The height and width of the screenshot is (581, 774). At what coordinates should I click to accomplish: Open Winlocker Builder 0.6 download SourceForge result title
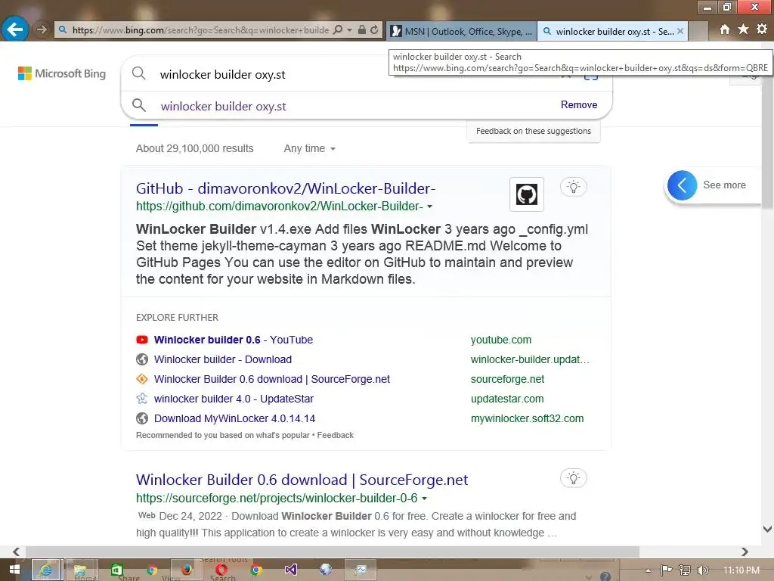pos(302,480)
